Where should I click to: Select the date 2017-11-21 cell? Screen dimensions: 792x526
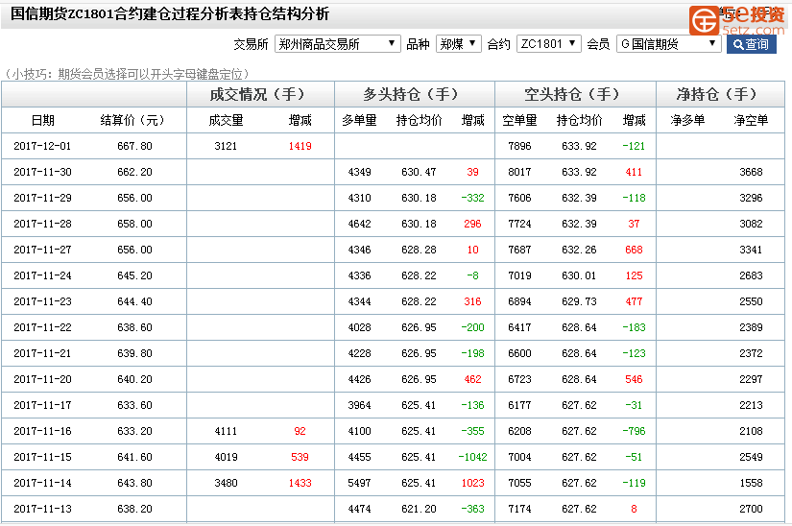42,353
